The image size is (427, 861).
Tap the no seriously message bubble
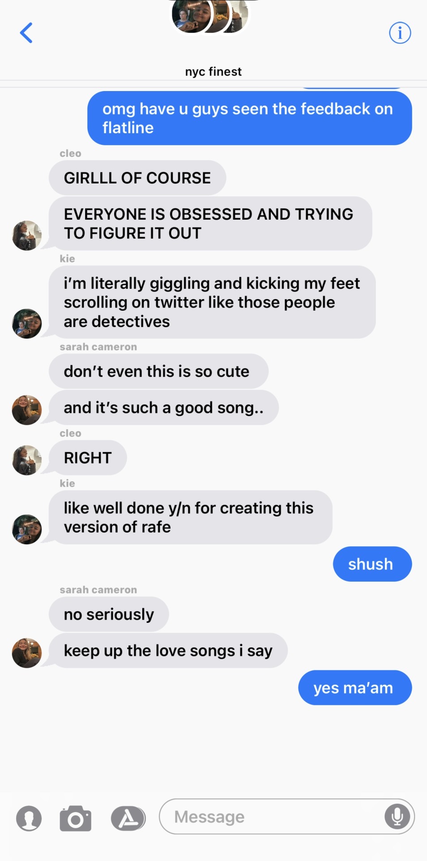click(x=109, y=614)
